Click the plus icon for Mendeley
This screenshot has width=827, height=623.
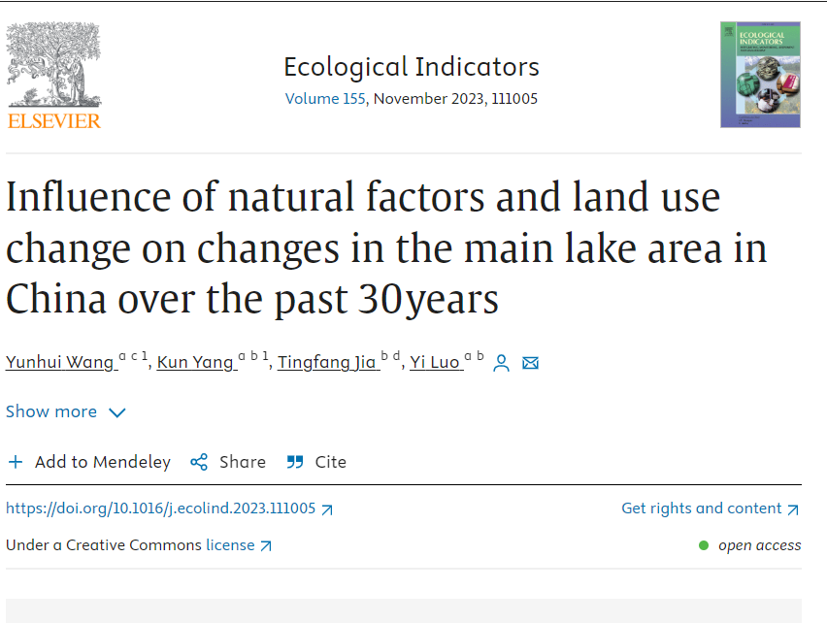coord(16,462)
